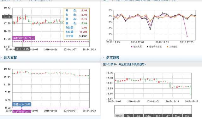This screenshot has height=119, width=202.
Task: Click the 支撑价 0.00元 blue label
Action: pyautogui.click(x=22, y=104)
